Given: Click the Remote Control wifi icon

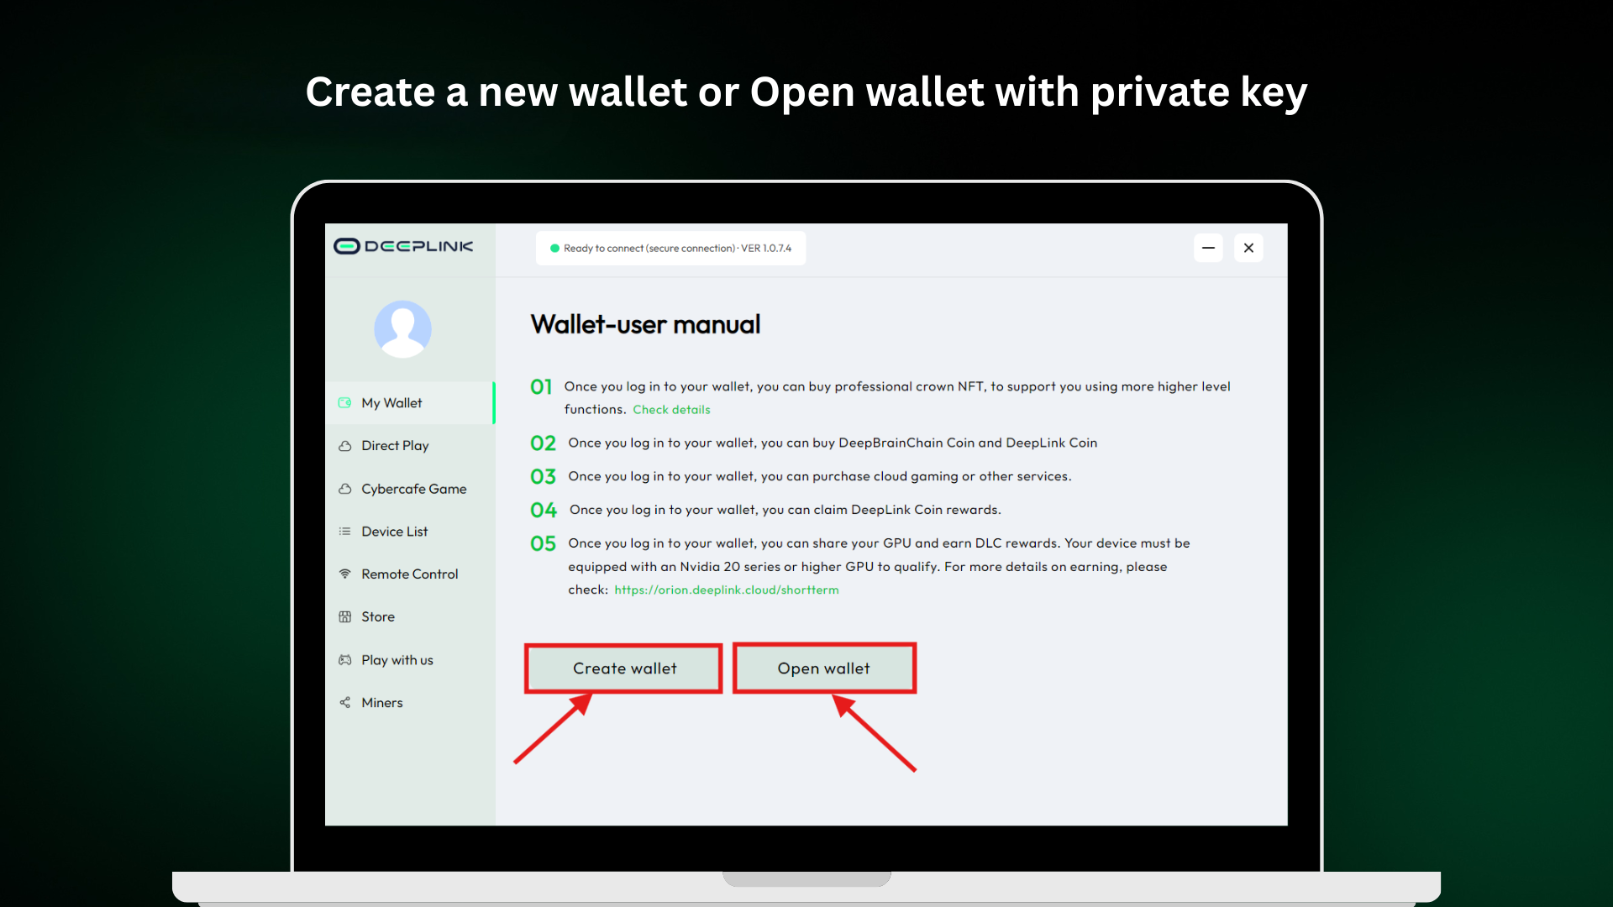Looking at the screenshot, I should coord(344,574).
